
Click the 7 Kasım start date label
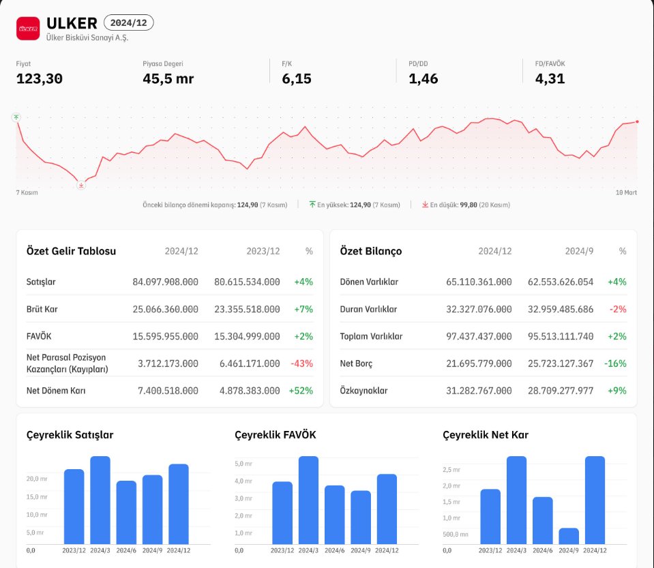tap(27, 193)
